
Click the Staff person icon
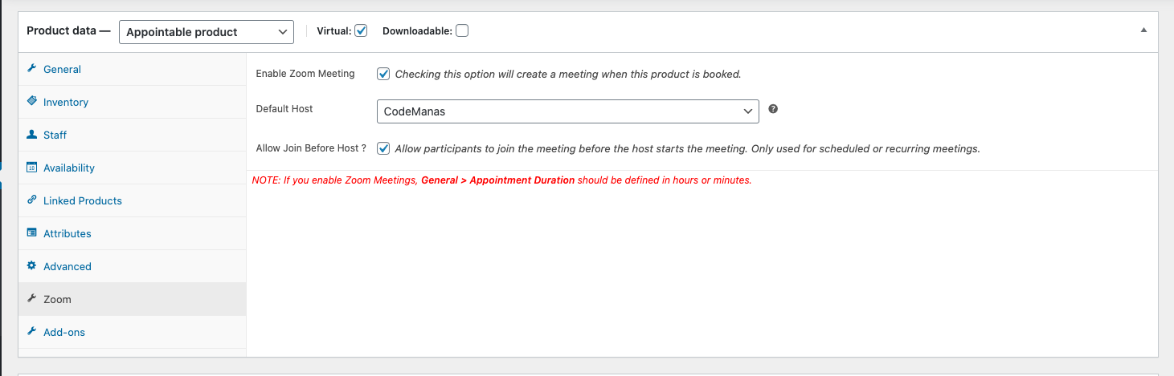(x=32, y=135)
